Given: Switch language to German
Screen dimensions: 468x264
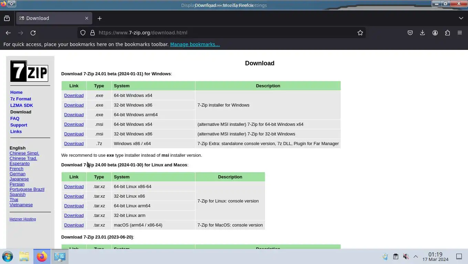Looking at the screenshot, I should 18,174.
